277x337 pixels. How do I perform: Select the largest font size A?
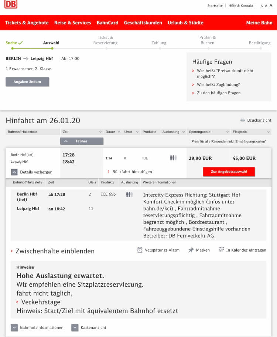point(271,6)
